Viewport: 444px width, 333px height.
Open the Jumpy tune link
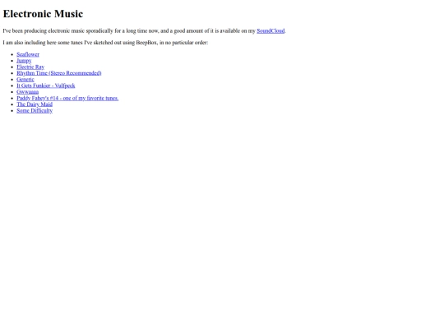24,61
